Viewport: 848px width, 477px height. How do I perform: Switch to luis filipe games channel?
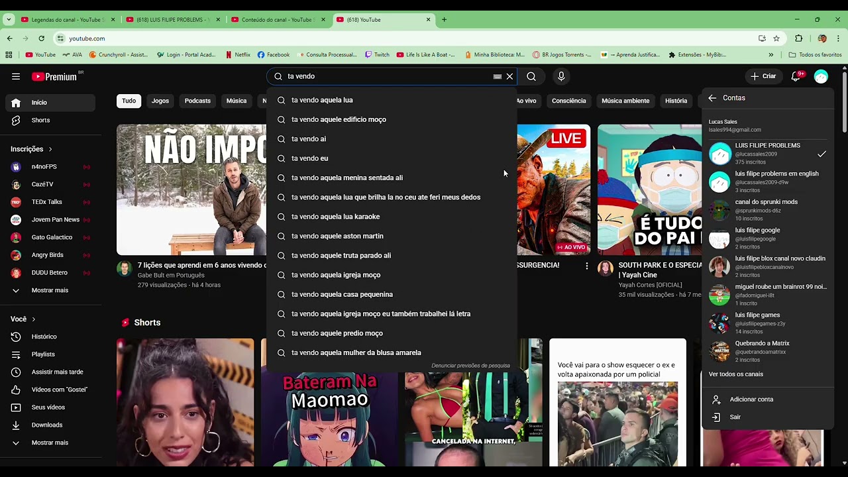click(x=768, y=323)
